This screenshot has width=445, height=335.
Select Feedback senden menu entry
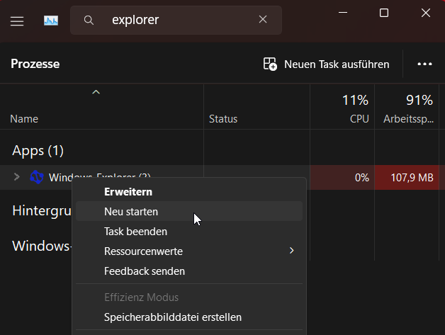(145, 271)
